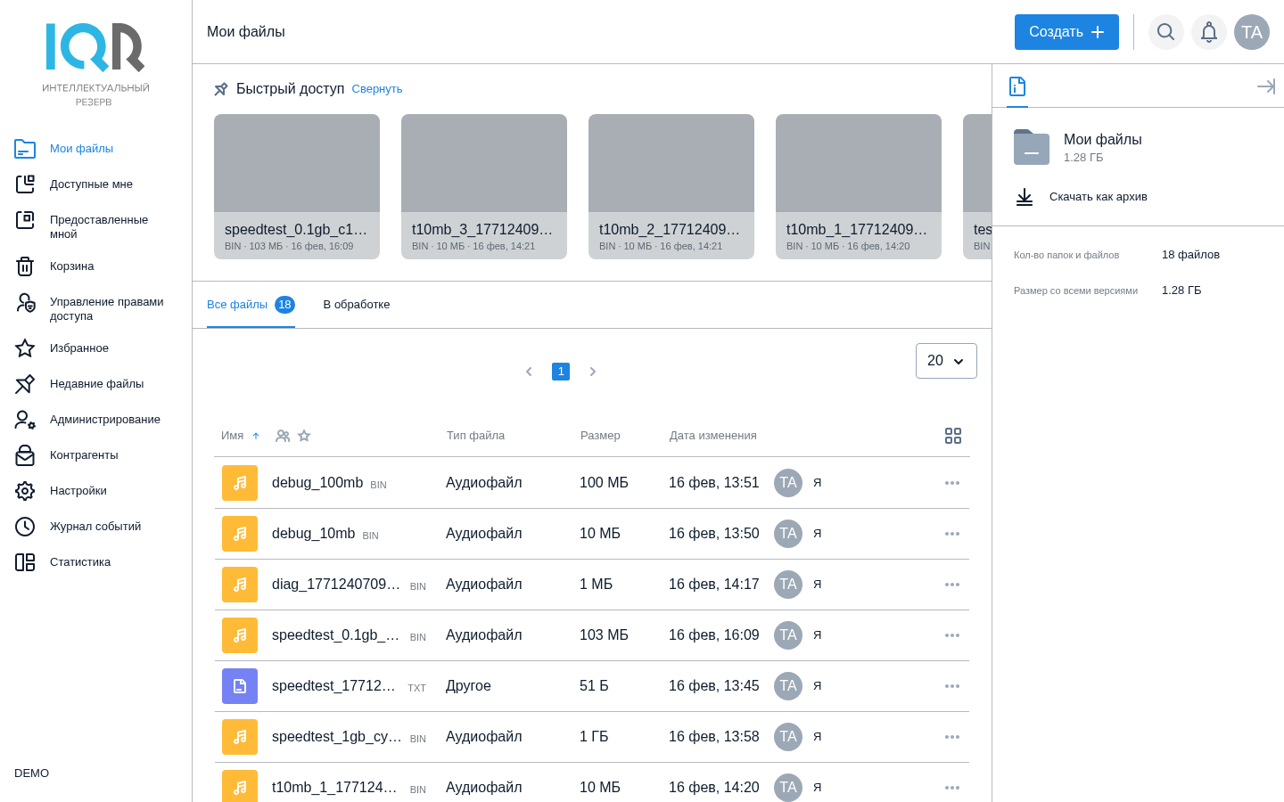The image size is (1284, 802).
Task: Open the TA user avatar menu
Action: pos(1251,32)
